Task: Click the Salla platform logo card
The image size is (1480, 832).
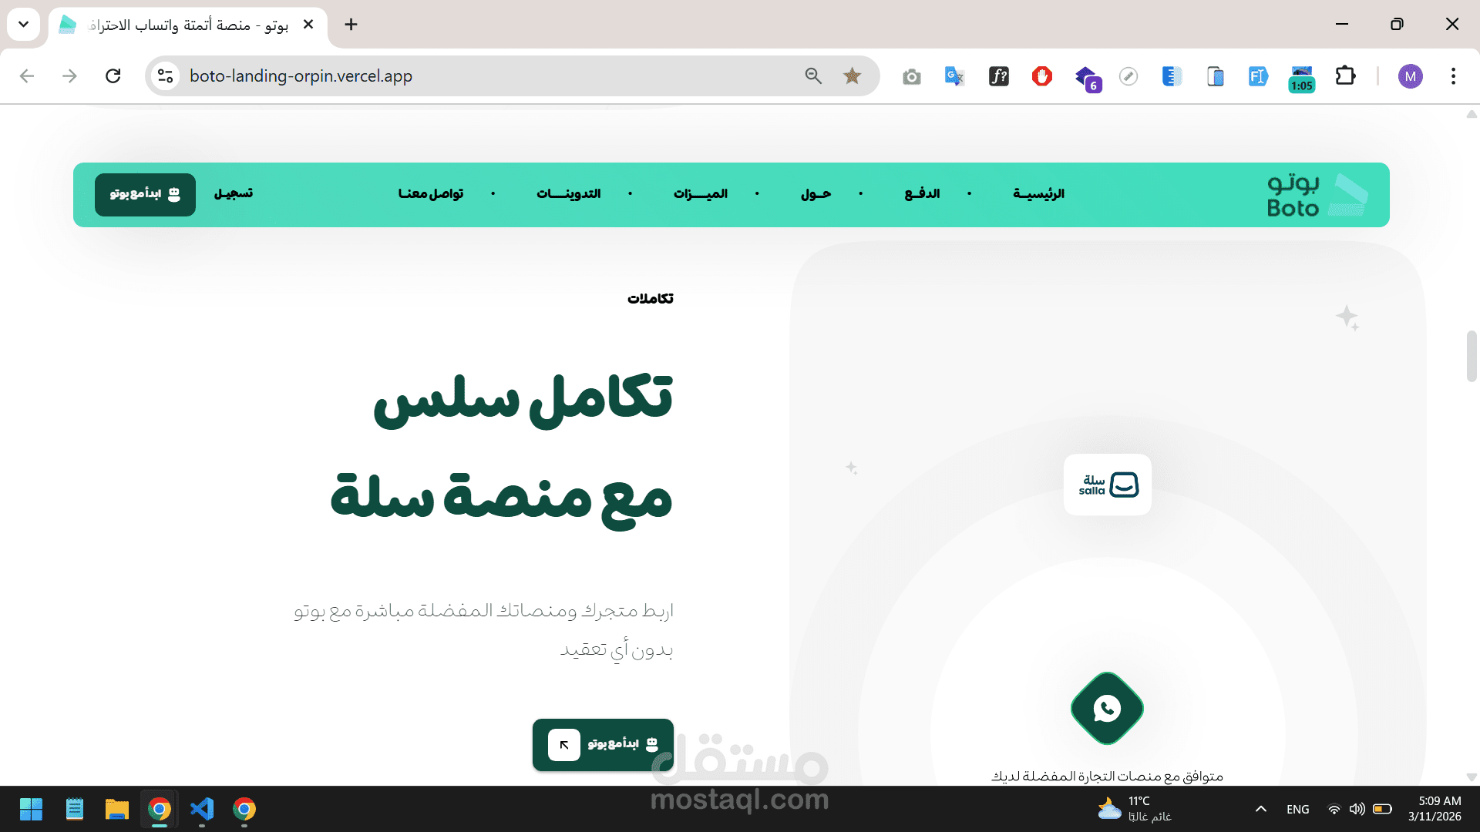Action: (1108, 485)
